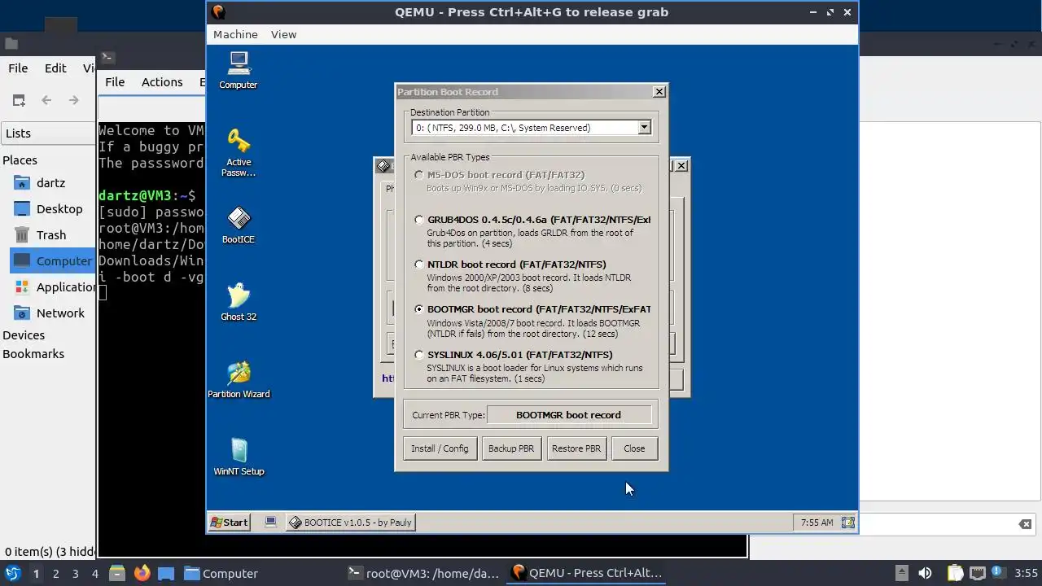This screenshot has height=586, width=1042.
Task: Click the notification icon in host tray
Action: pos(999,573)
